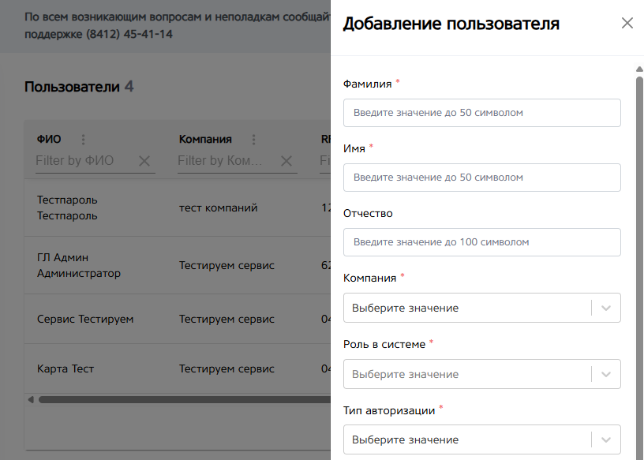Open Компания column options menu
The image size is (644, 460).
(x=254, y=140)
